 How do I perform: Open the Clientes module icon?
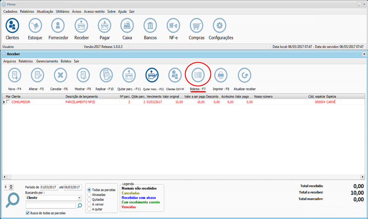(x=12, y=25)
